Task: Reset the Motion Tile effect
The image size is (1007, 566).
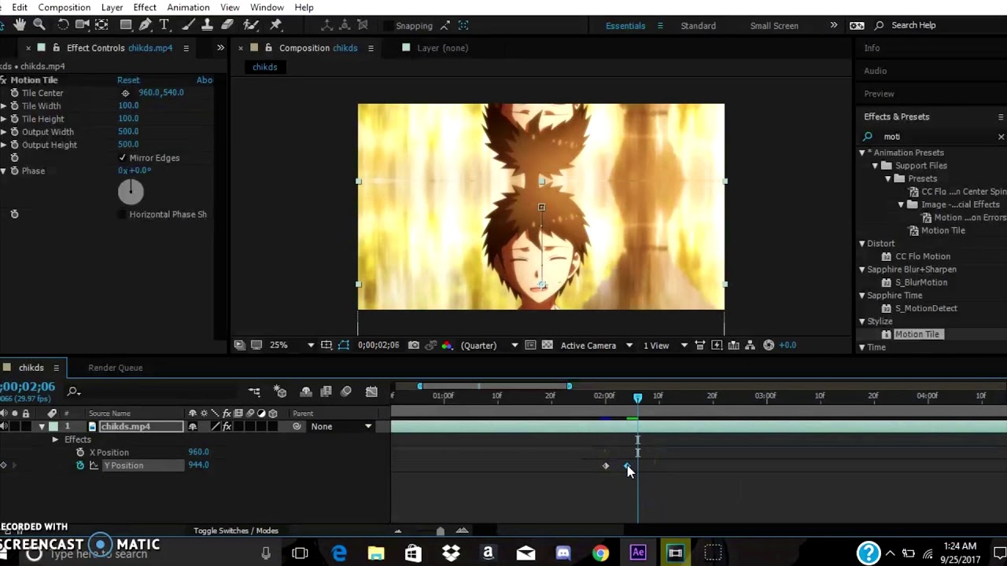Action: (128, 80)
